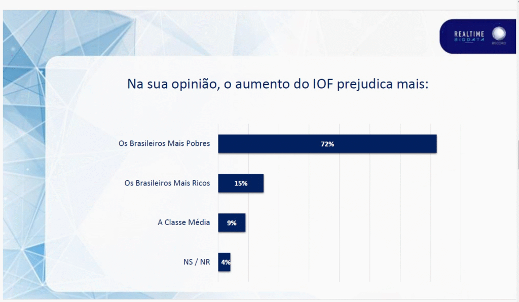Select the 4% NS / NR bar
The image size is (519, 302).
(x=224, y=262)
